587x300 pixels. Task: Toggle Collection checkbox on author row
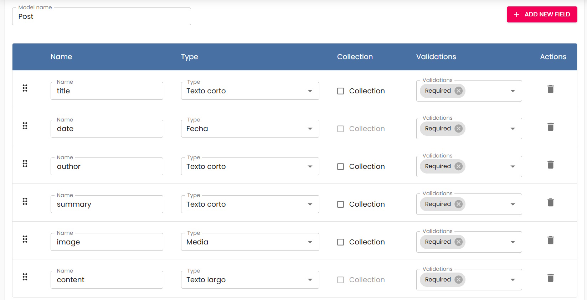[341, 167]
